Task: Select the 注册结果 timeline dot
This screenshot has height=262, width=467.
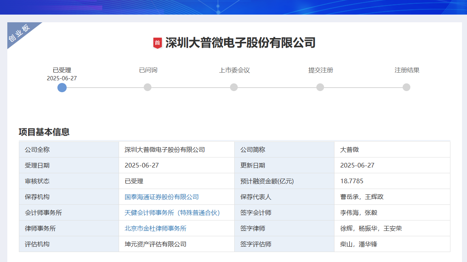Action: pyautogui.click(x=407, y=87)
